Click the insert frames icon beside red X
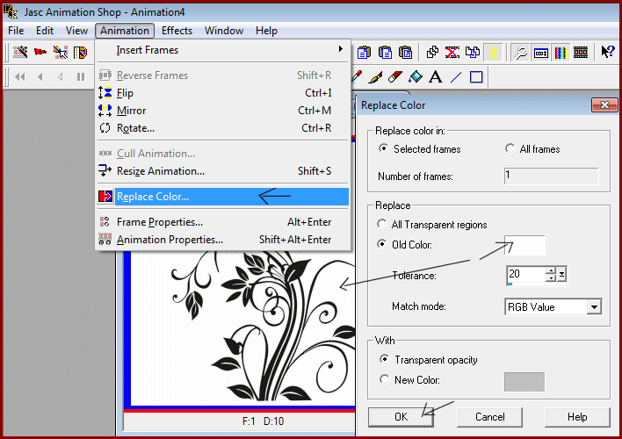This screenshot has width=622, height=439. pos(432,52)
